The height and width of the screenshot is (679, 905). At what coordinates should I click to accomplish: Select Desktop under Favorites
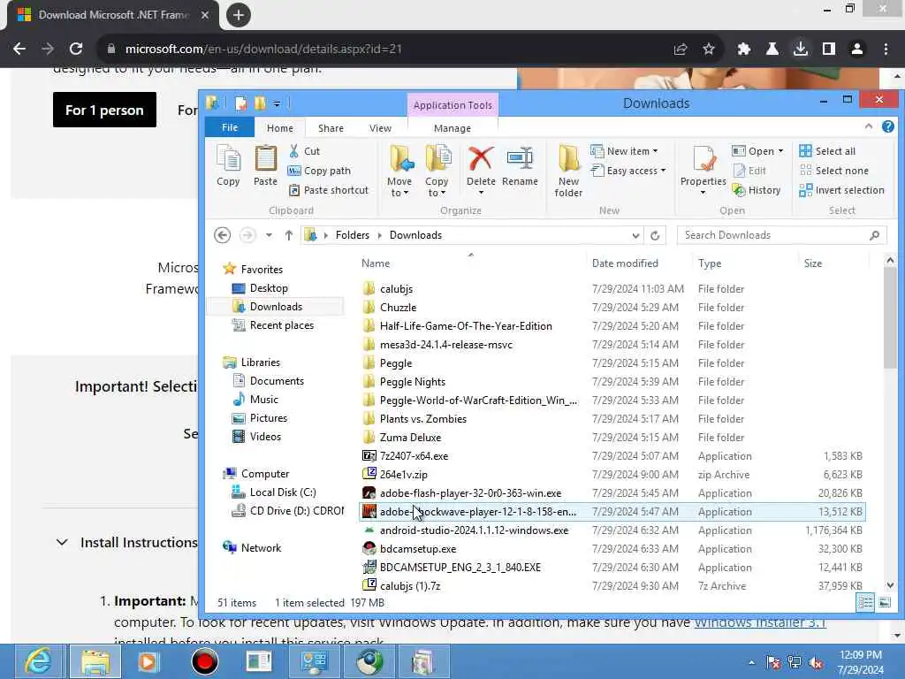click(x=260, y=288)
